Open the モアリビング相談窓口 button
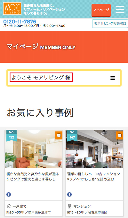The width and height of the screenshot is (128, 218). point(110,23)
